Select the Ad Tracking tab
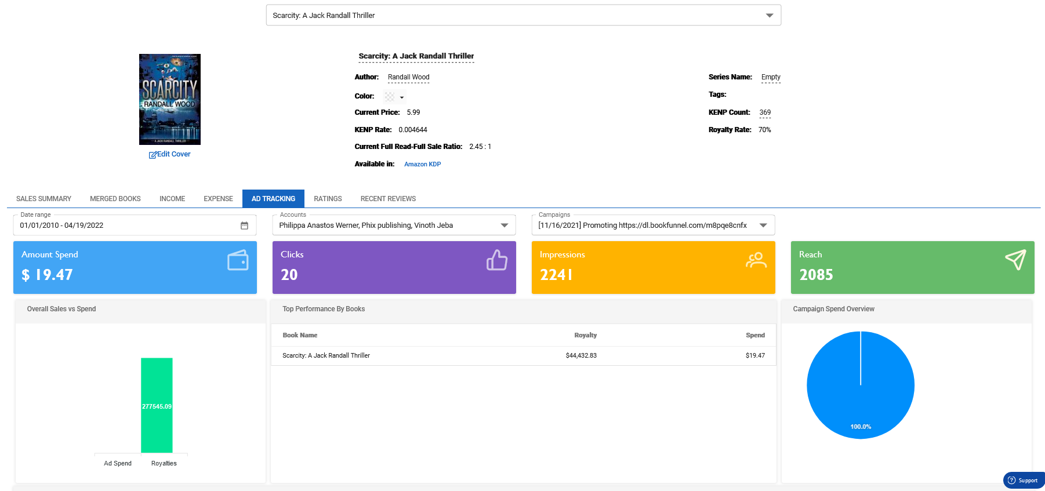Image resolution: width=1045 pixels, height=491 pixels. point(273,199)
